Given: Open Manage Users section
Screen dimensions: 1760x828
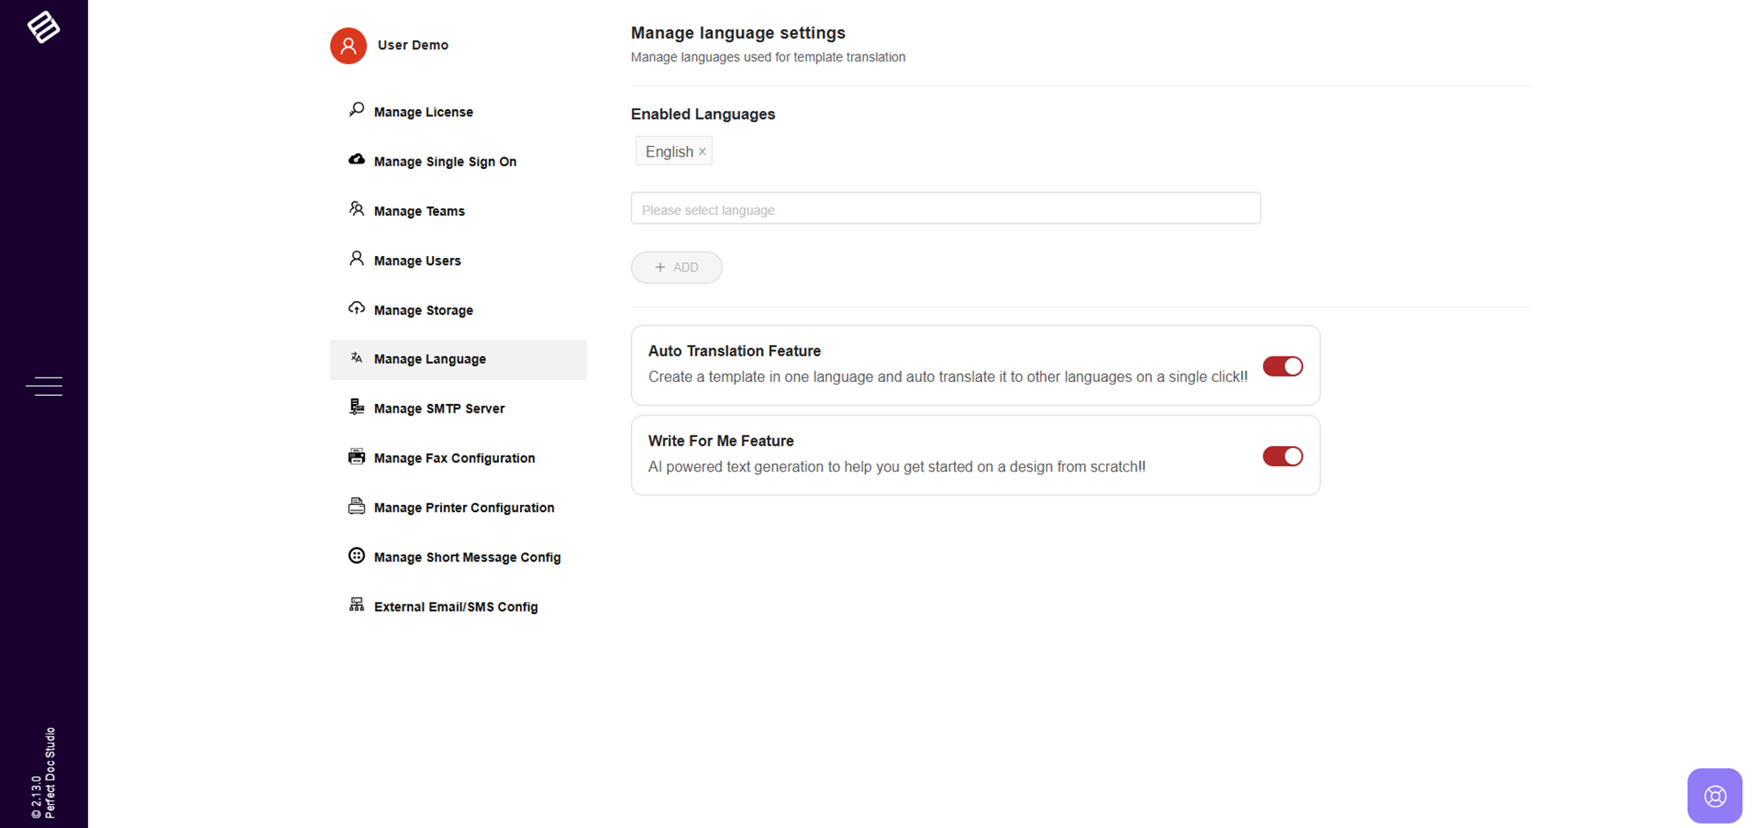Looking at the screenshot, I should pos(417,260).
